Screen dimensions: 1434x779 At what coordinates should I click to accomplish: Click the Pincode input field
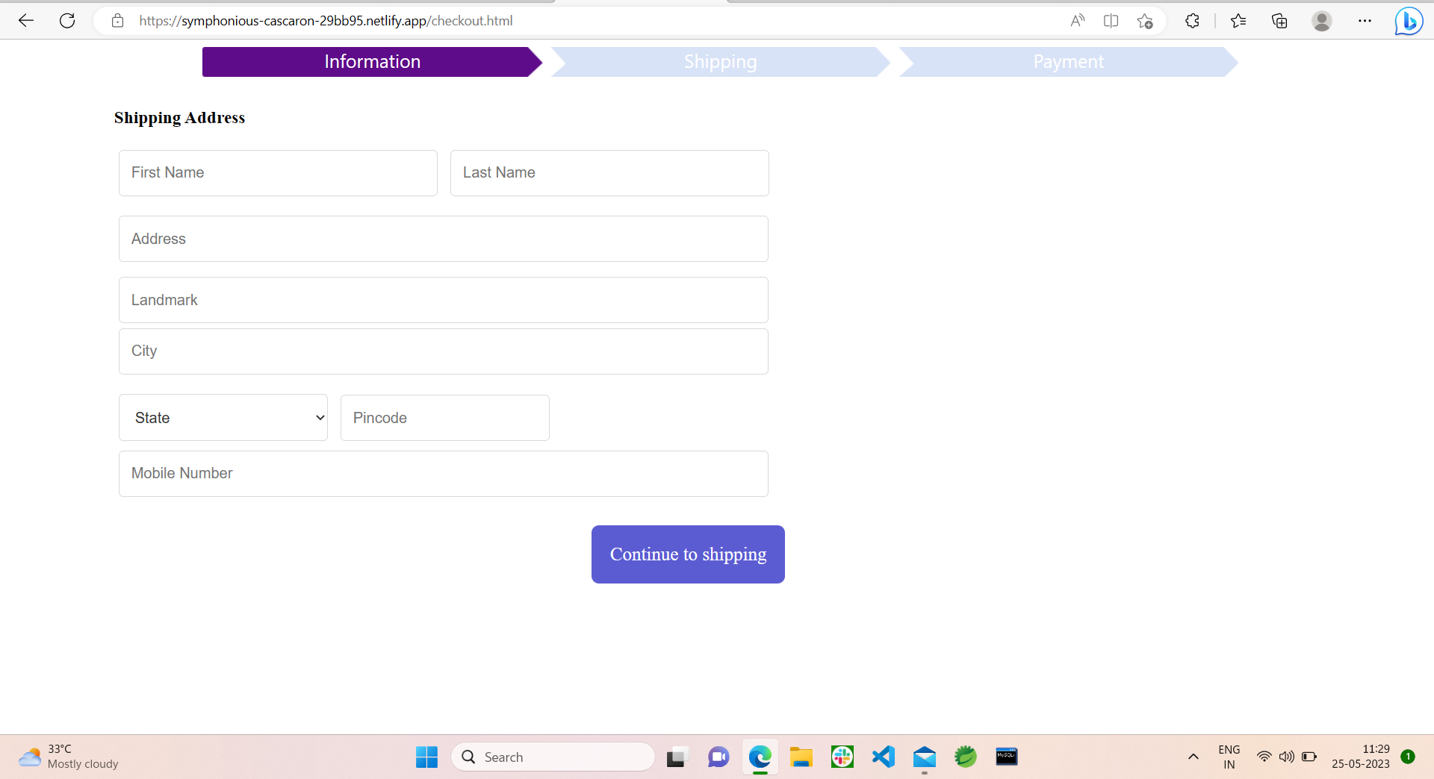(444, 418)
